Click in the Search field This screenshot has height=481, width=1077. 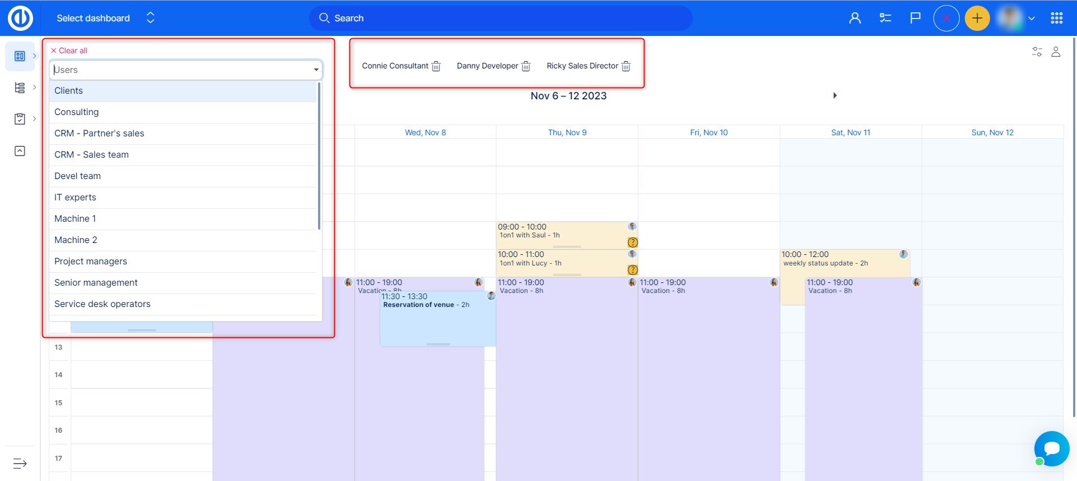click(x=500, y=18)
